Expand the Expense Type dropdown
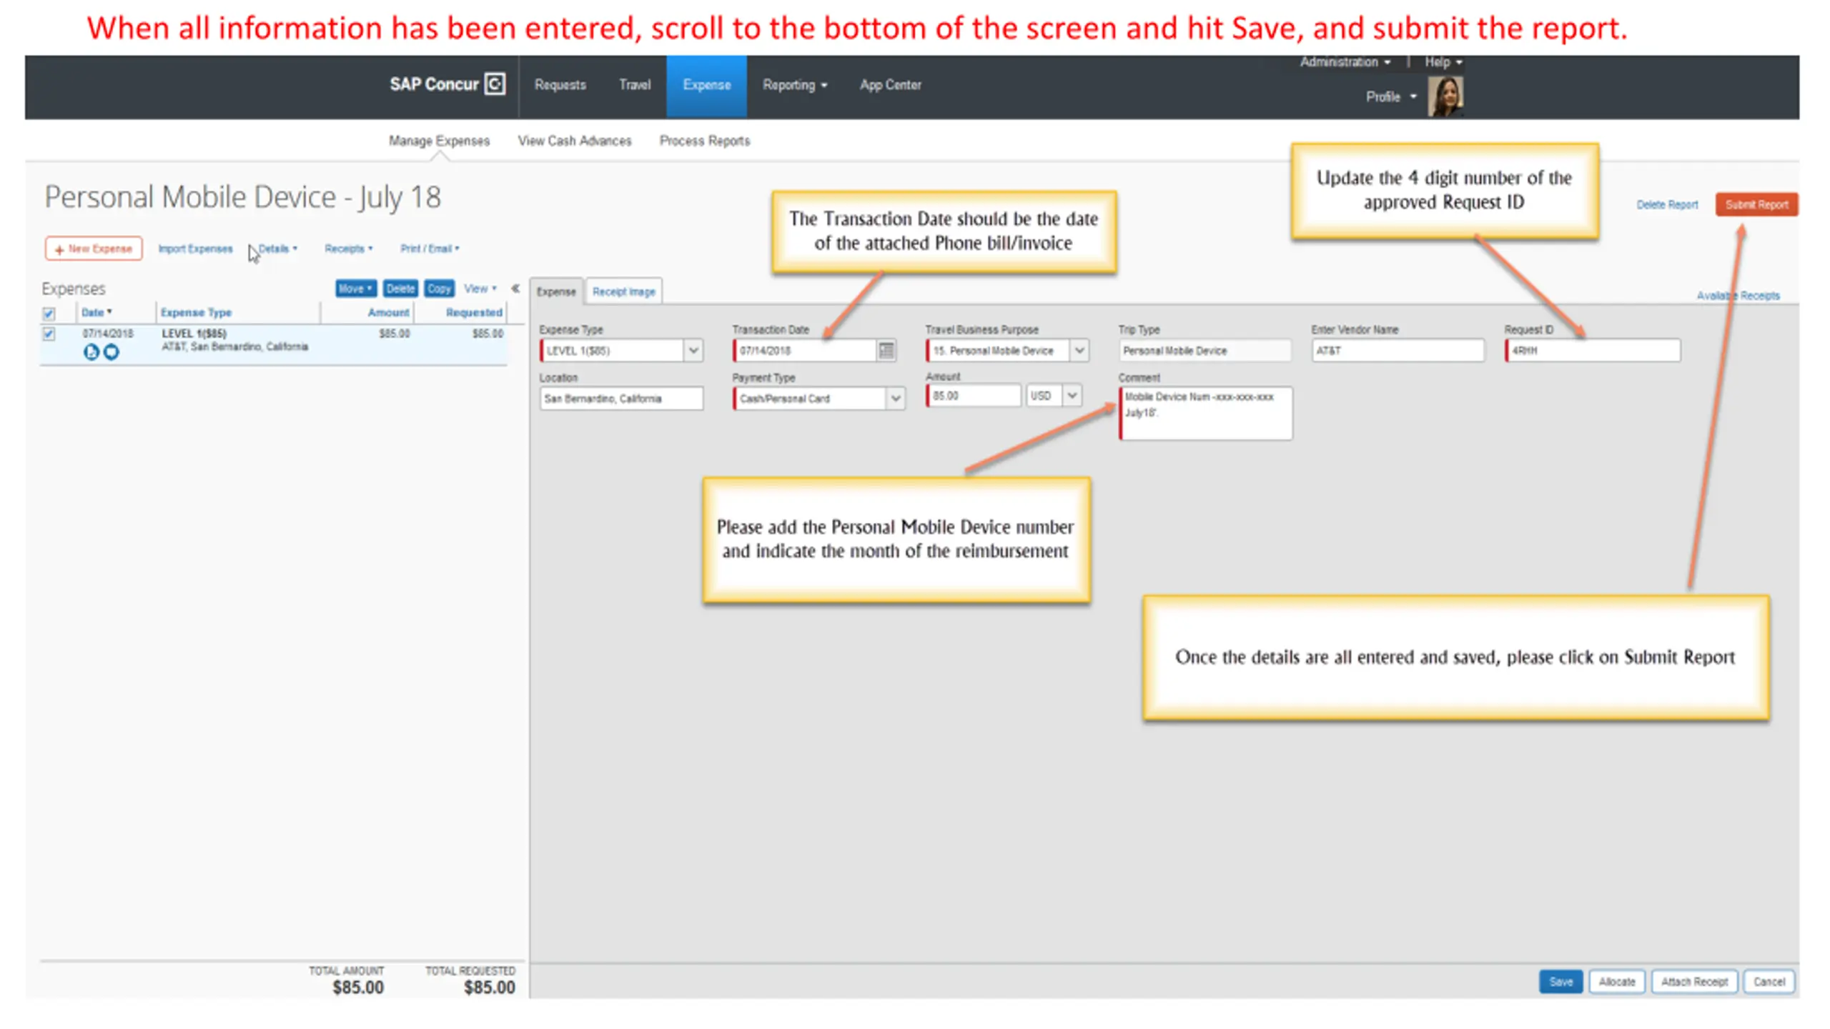The height and width of the screenshot is (1029, 1830). click(x=693, y=350)
